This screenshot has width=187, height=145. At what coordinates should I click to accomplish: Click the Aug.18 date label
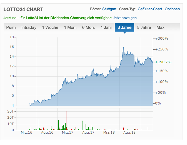[x=129, y=133]
